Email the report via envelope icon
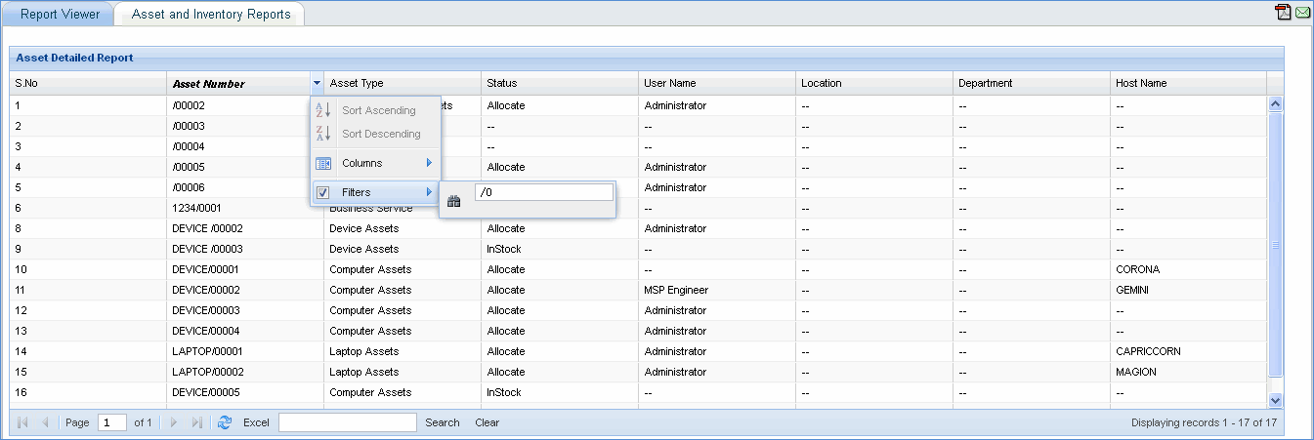This screenshot has width=1314, height=440. [x=1302, y=13]
